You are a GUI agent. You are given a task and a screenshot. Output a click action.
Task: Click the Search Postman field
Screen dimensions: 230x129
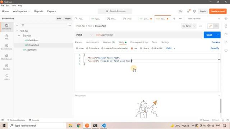click(x=115, y=11)
